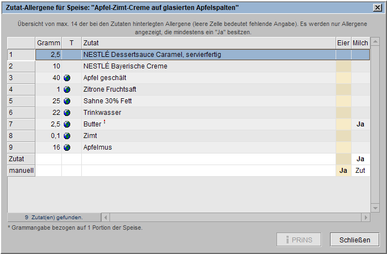Select row header number 7 for Butter
The height and width of the screenshot is (254, 387).
[21, 124]
